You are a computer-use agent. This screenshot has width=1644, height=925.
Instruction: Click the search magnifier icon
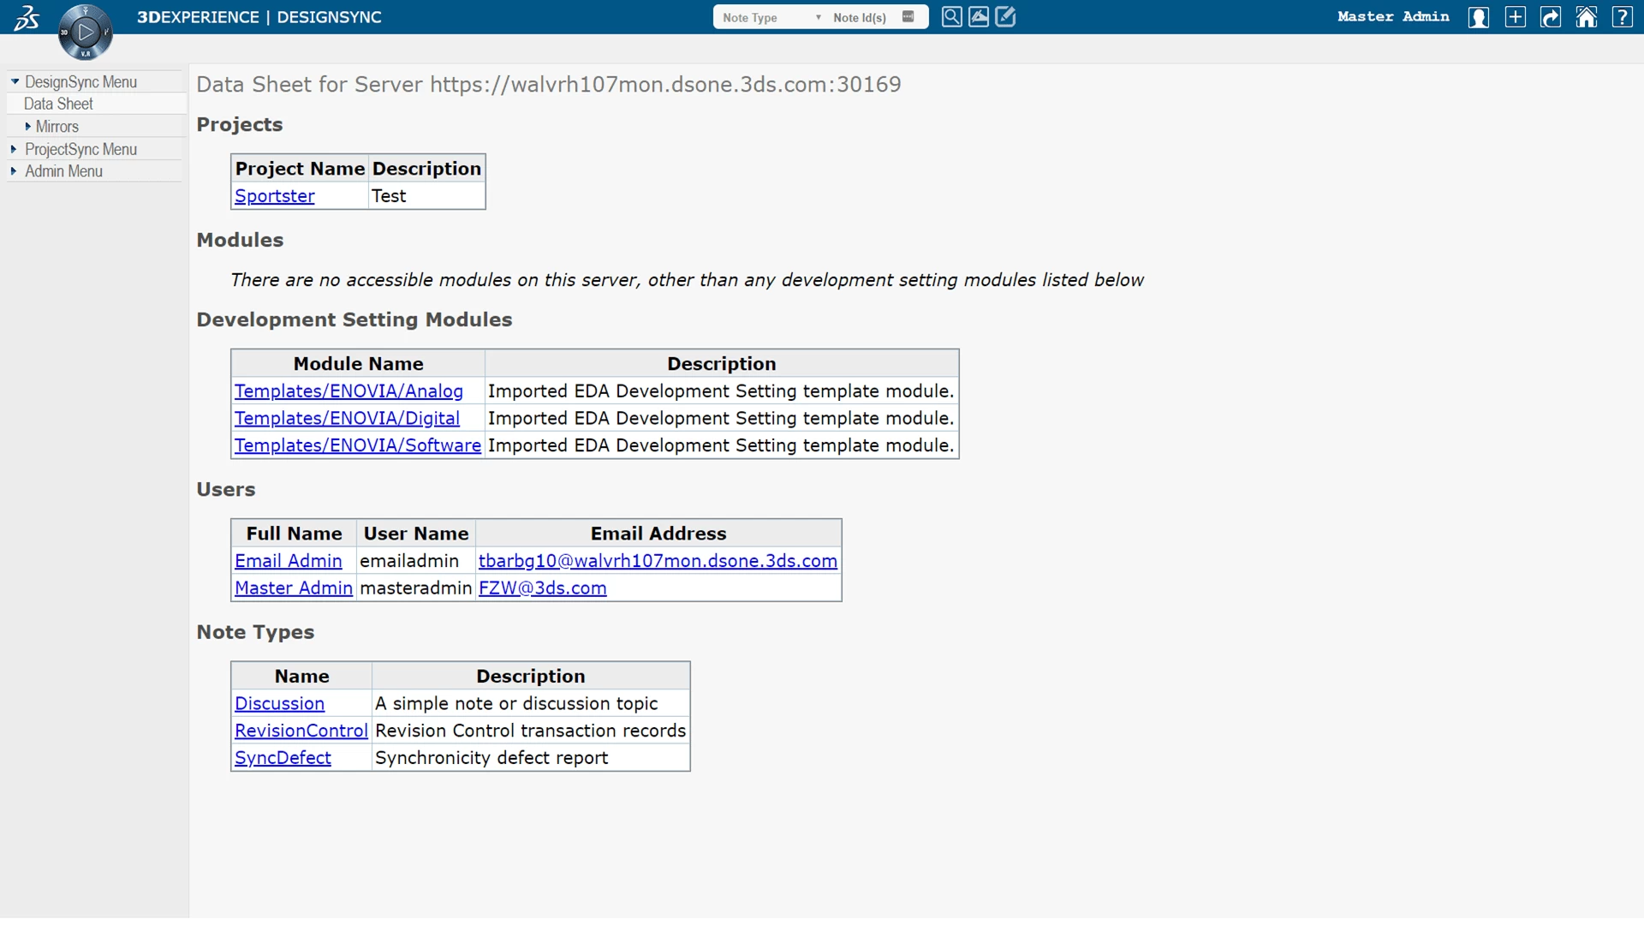point(951,17)
